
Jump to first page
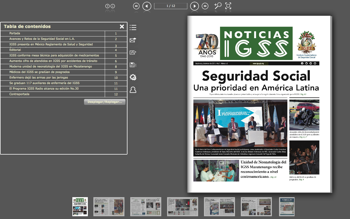[136, 6]
